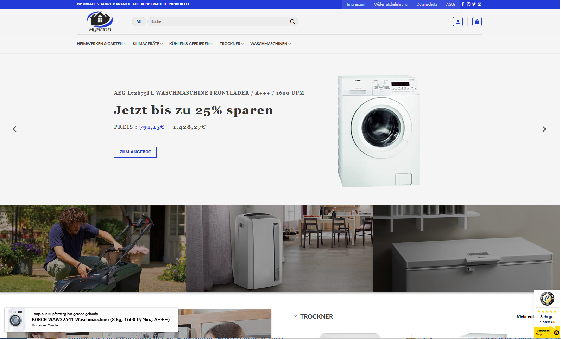The image size is (561, 339).
Task: Click the email envelope icon
Action: 480,4
